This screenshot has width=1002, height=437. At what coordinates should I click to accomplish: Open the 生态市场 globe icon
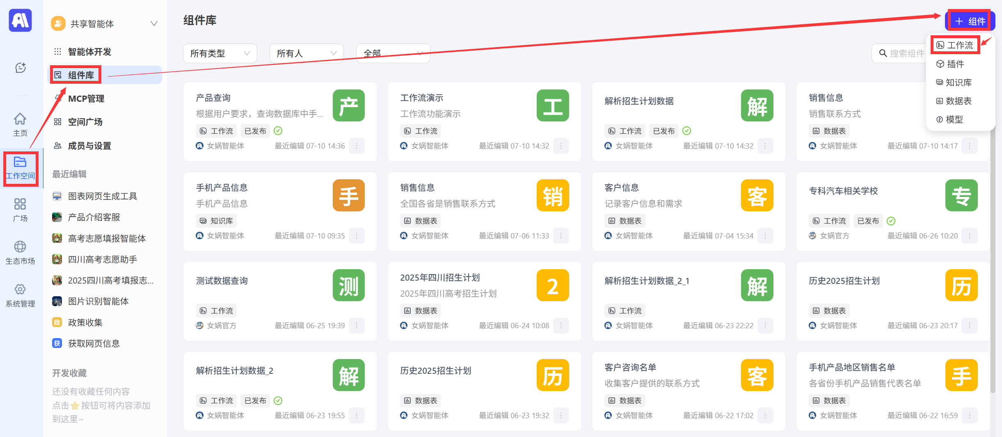[x=20, y=252]
